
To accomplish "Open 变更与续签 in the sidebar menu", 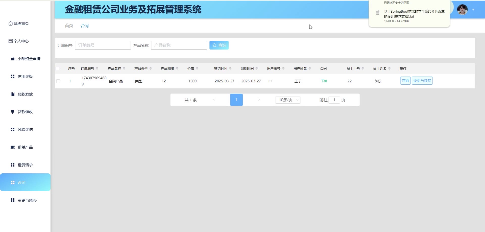I will [27, 200].
